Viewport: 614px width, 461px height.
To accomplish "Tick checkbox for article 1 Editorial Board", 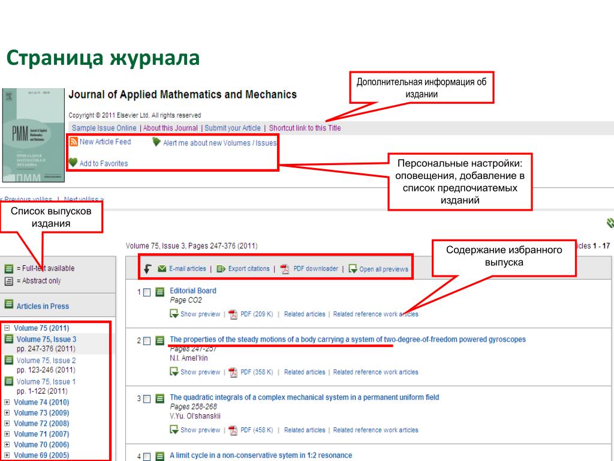I will tap(147, 292).
